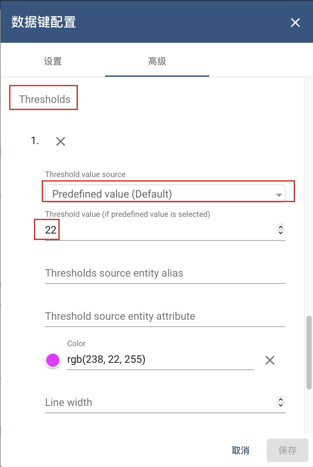This screenshot has width=313, height=467.
Task: Switch to the 设置 tab
Action: tap(53, 61)
